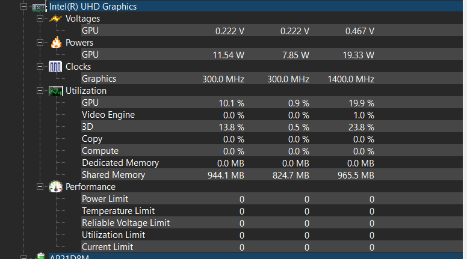Click the 13.8 % 3D utilization value
The width and height of the screenshot is (467, 259).
[x=232, y=127]
